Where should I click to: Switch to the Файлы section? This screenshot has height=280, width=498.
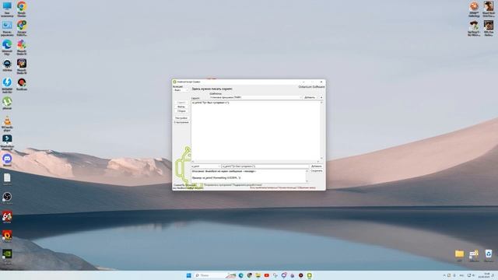click(181, 107)
